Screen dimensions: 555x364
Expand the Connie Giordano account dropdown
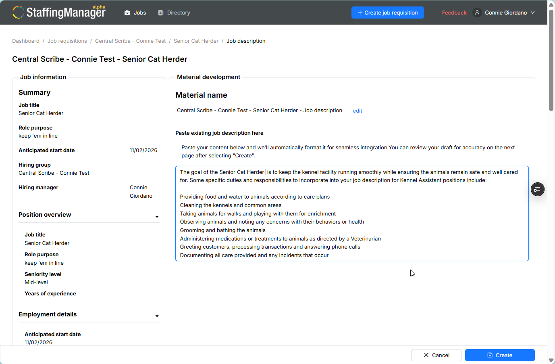tap(510, 13)
